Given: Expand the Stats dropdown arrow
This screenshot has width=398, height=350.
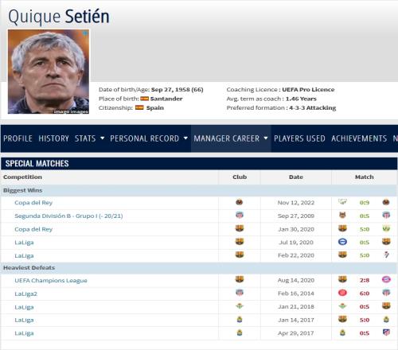Looking at the screenshot, I should click(x=102, y=138).
